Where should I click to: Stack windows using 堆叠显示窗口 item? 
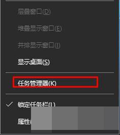(x=36, y=29)
